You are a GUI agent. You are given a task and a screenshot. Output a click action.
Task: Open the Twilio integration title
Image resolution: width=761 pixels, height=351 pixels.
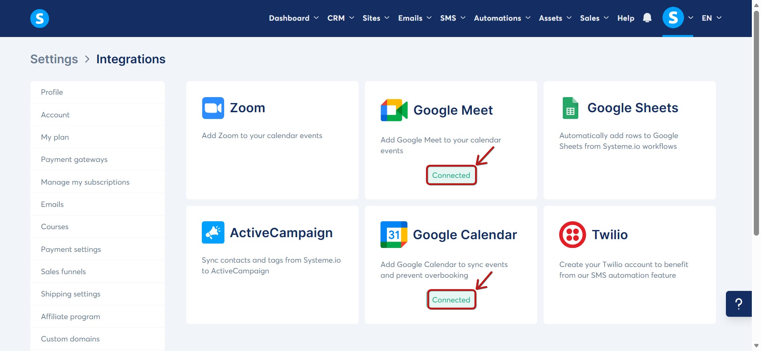tap(610, 235)
